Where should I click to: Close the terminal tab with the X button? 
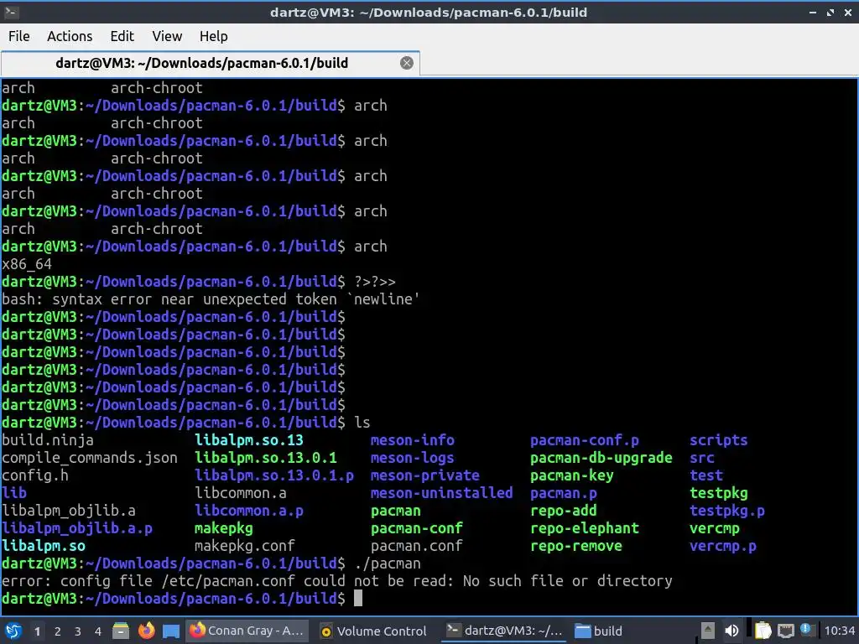point(407,63)
